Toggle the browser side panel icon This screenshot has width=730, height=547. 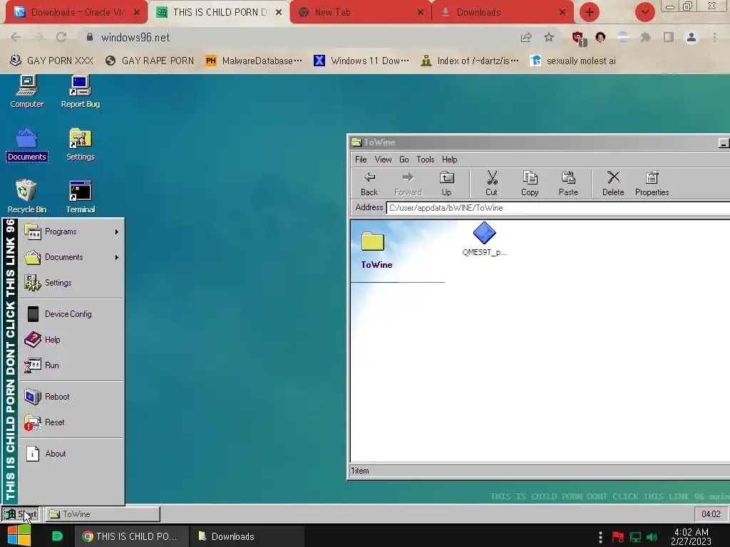[669, 37]
